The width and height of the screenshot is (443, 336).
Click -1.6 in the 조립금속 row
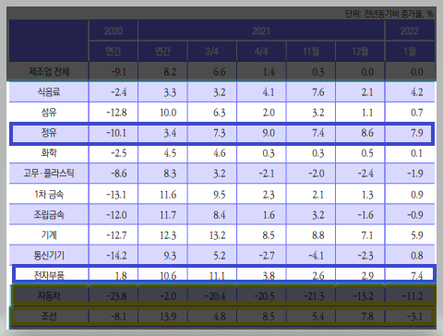click(x=365, y=215)
